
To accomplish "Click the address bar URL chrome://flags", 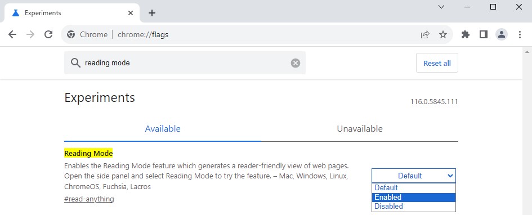I will [143, 34].
